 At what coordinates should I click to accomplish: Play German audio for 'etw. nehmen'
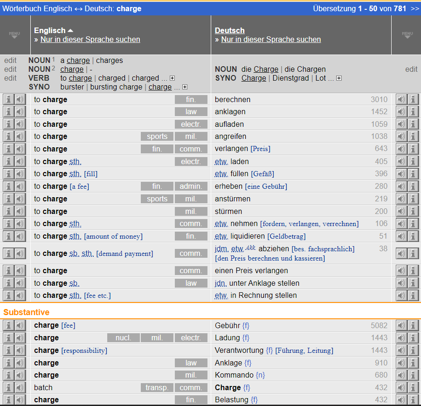tap(401, 224)
